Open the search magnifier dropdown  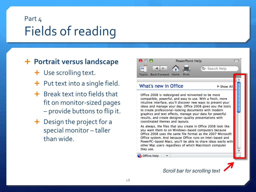[204, 68]
